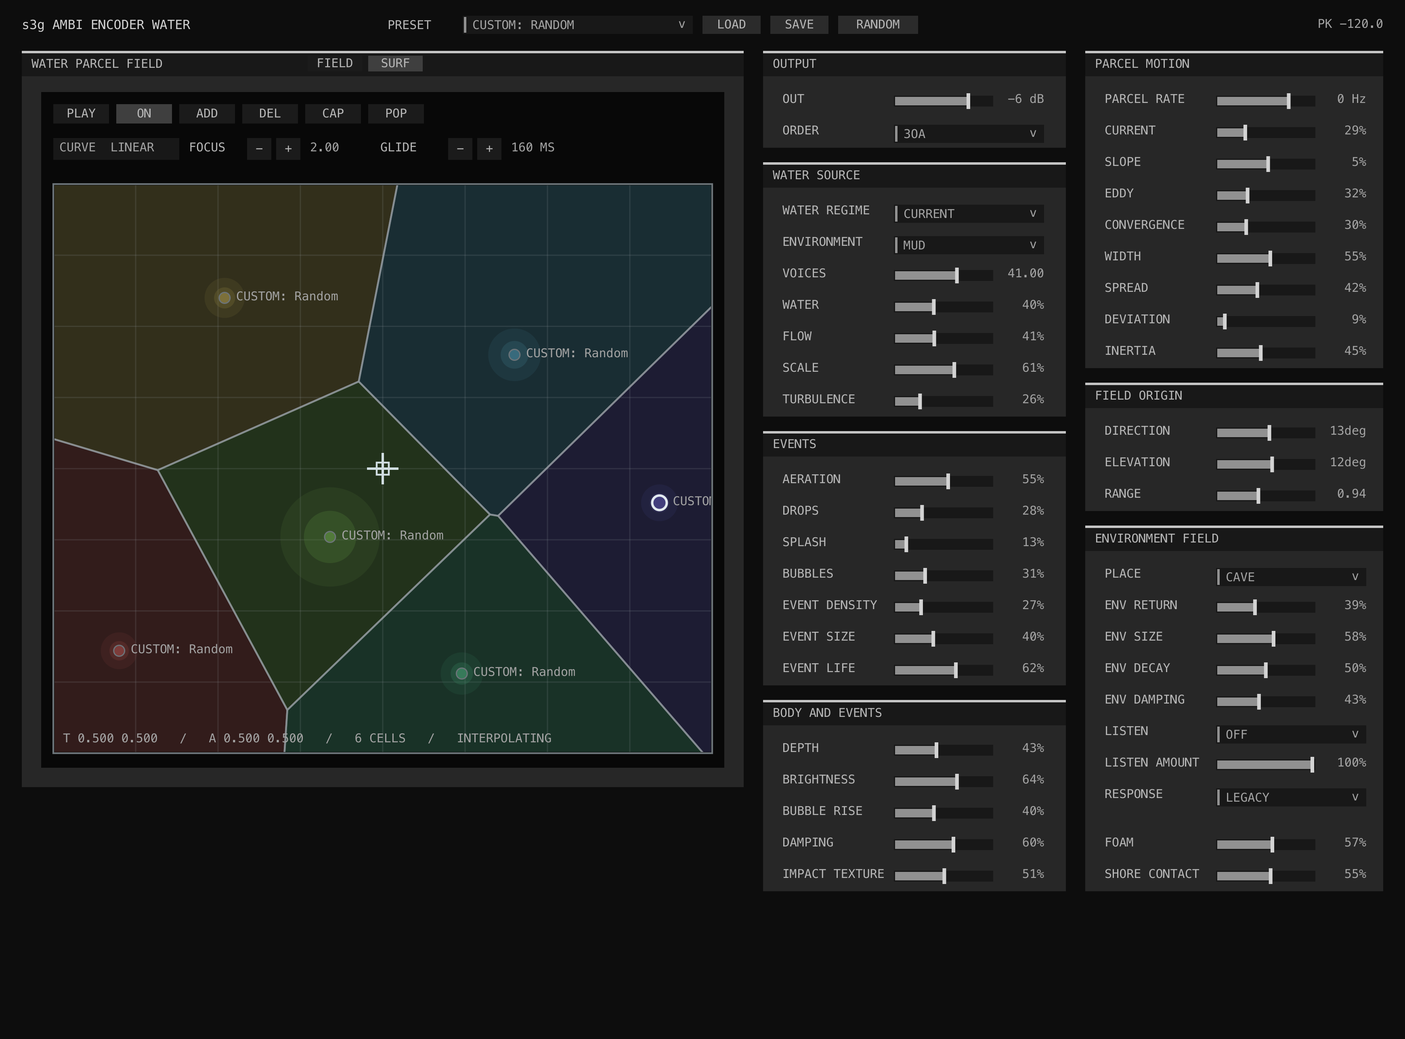Click the PK -120.0 peak readout
This screenshot has width=1405, height=1039.
[1350, 24]
